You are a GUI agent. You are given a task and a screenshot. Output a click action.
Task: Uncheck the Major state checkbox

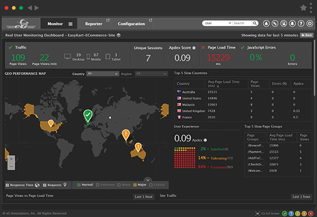135,185
